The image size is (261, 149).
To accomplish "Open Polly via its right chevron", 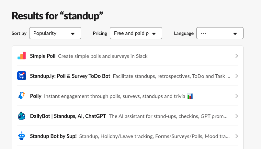I will click(x=236, y=96).
